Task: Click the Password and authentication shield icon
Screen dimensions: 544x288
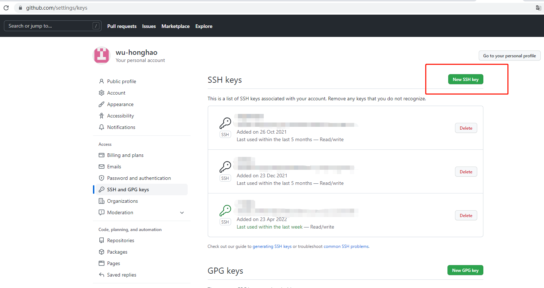Action: [102, 178]
